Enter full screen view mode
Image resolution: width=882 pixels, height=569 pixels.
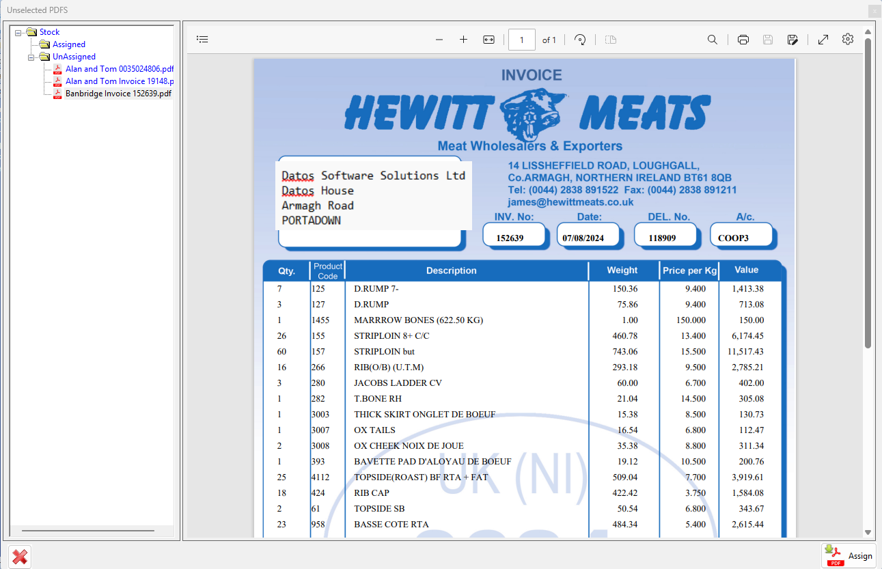coord(823,40)
